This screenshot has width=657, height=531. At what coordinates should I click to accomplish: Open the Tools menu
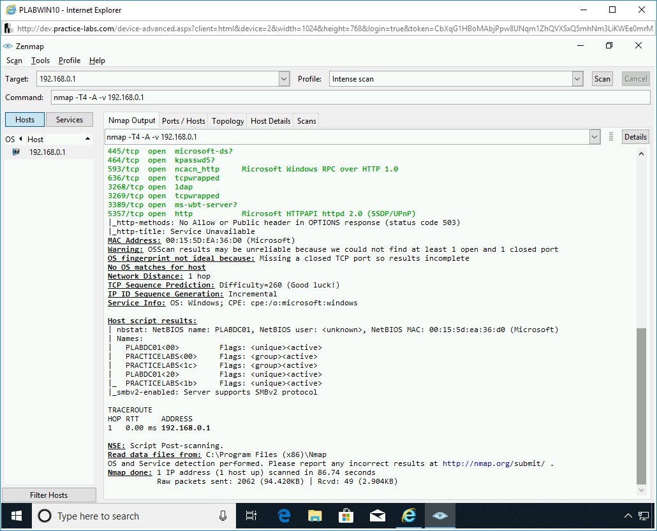[40, 61]
